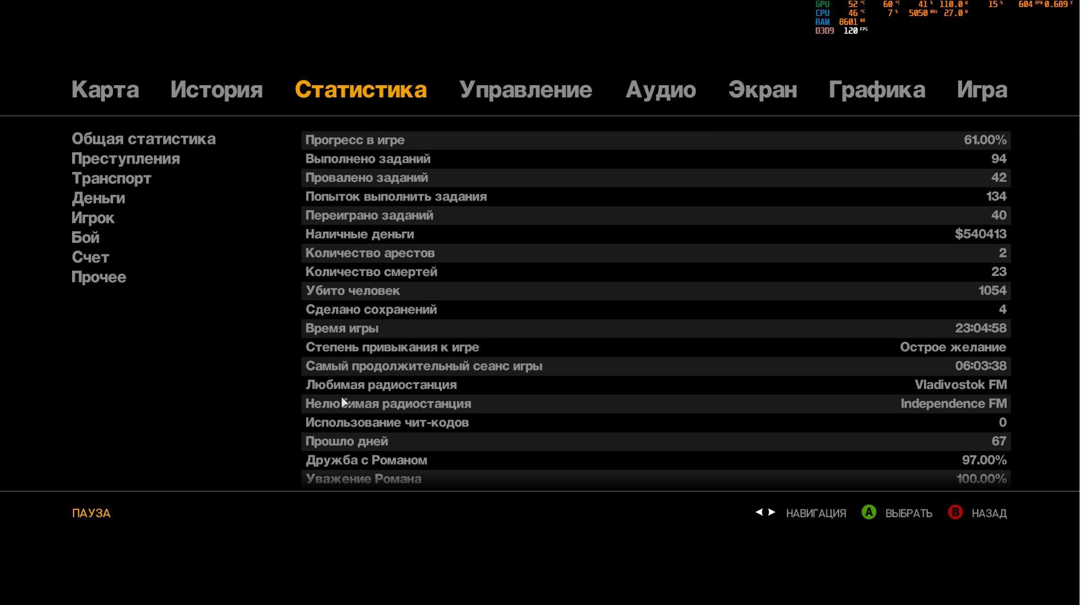The height and width of the screenshot is (605, 1081).
Task: Click the green A select button icon
Action: [x=869, y=512]
